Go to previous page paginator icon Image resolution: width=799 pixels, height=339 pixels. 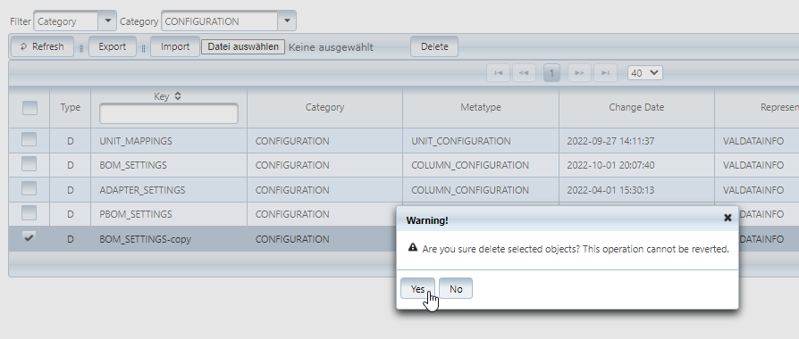pyautogui.click(x=524, y=73)
